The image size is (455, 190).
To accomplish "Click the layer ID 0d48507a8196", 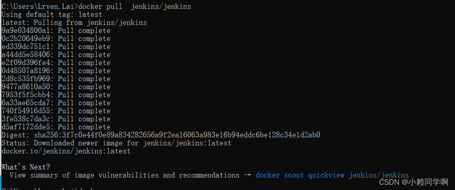I will (x=28, y=71).
